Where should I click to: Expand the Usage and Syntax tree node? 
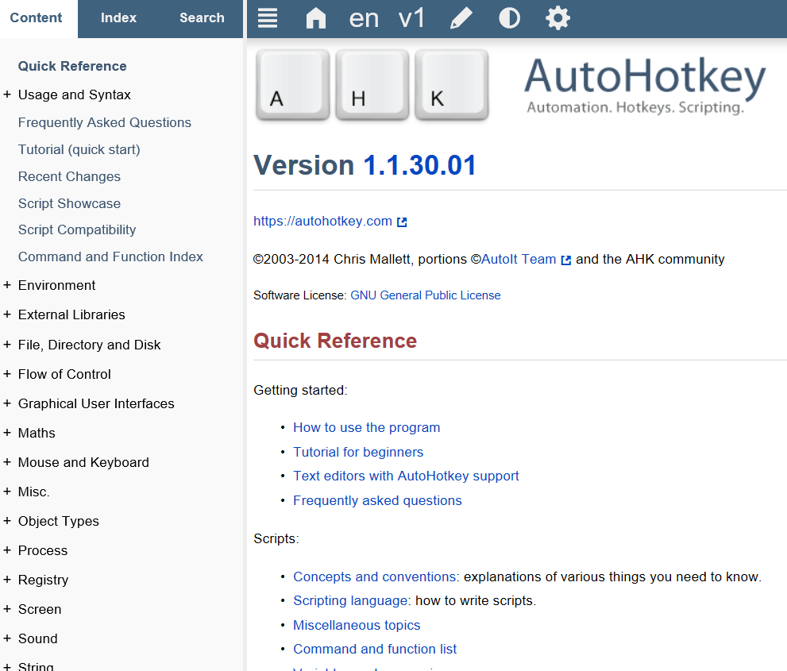coord(7,94)
